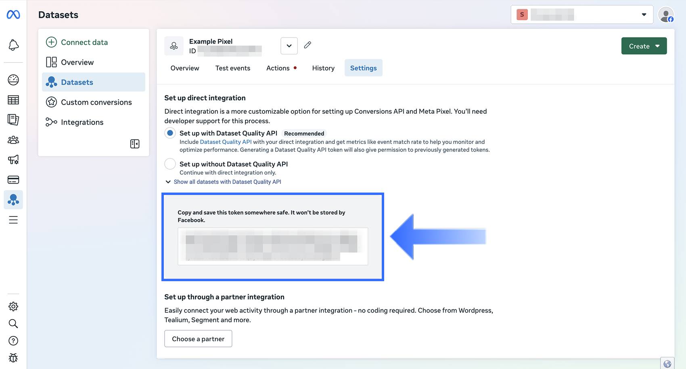686x369 pixels.
Task: Open the advertising megaphone settings icon
Action: click(13, 160)
